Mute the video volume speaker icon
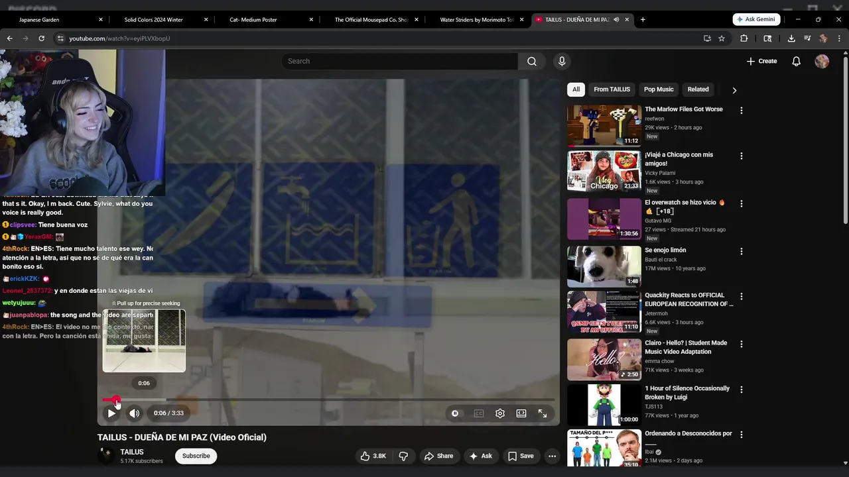849x477 pixels. (135, 413)
